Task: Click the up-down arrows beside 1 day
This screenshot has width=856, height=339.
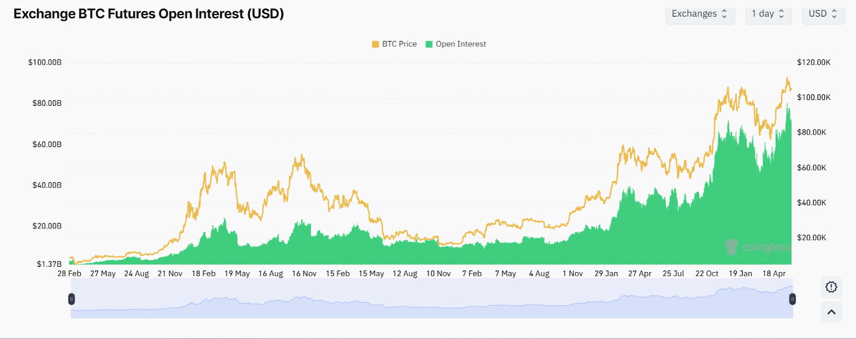Action: pyautogui.click(x=781, y=14)
